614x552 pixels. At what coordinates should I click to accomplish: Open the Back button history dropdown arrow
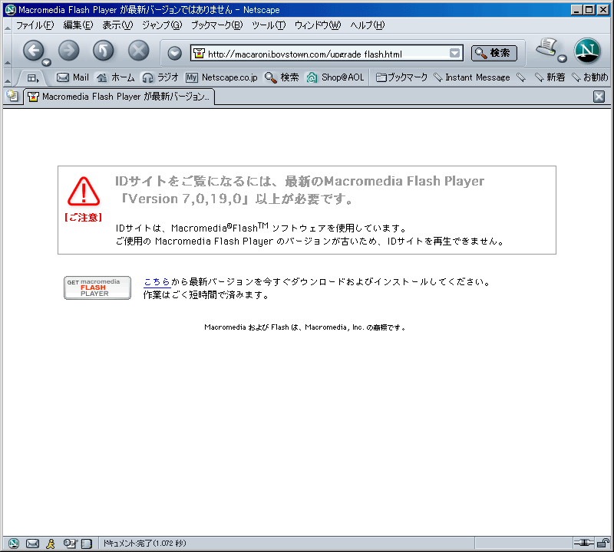[x=47, y=62]
